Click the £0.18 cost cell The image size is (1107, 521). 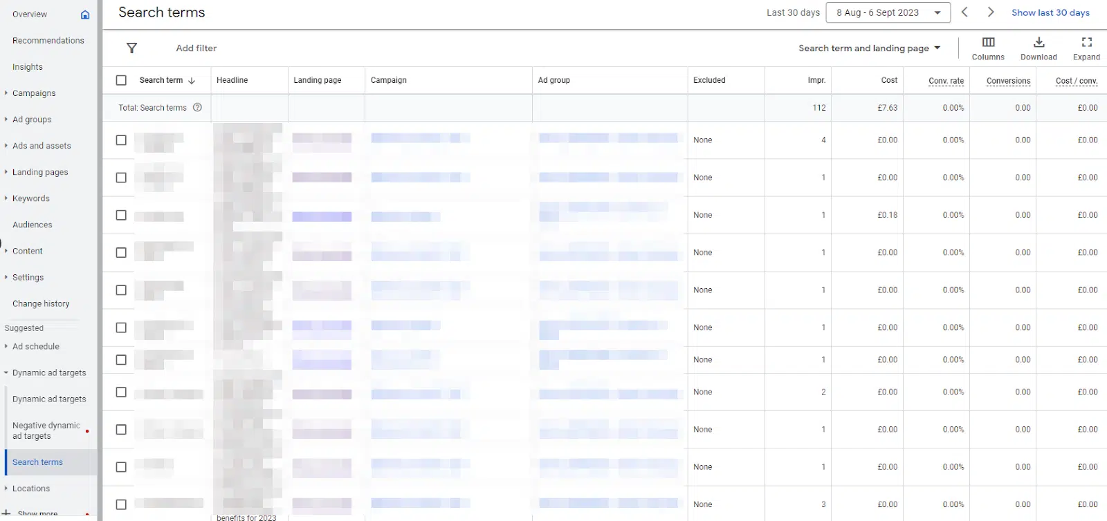[888, 215]
